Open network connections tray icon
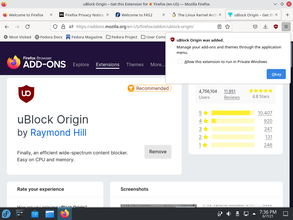This screenshot has height=220, width=293. coord(246,214)
